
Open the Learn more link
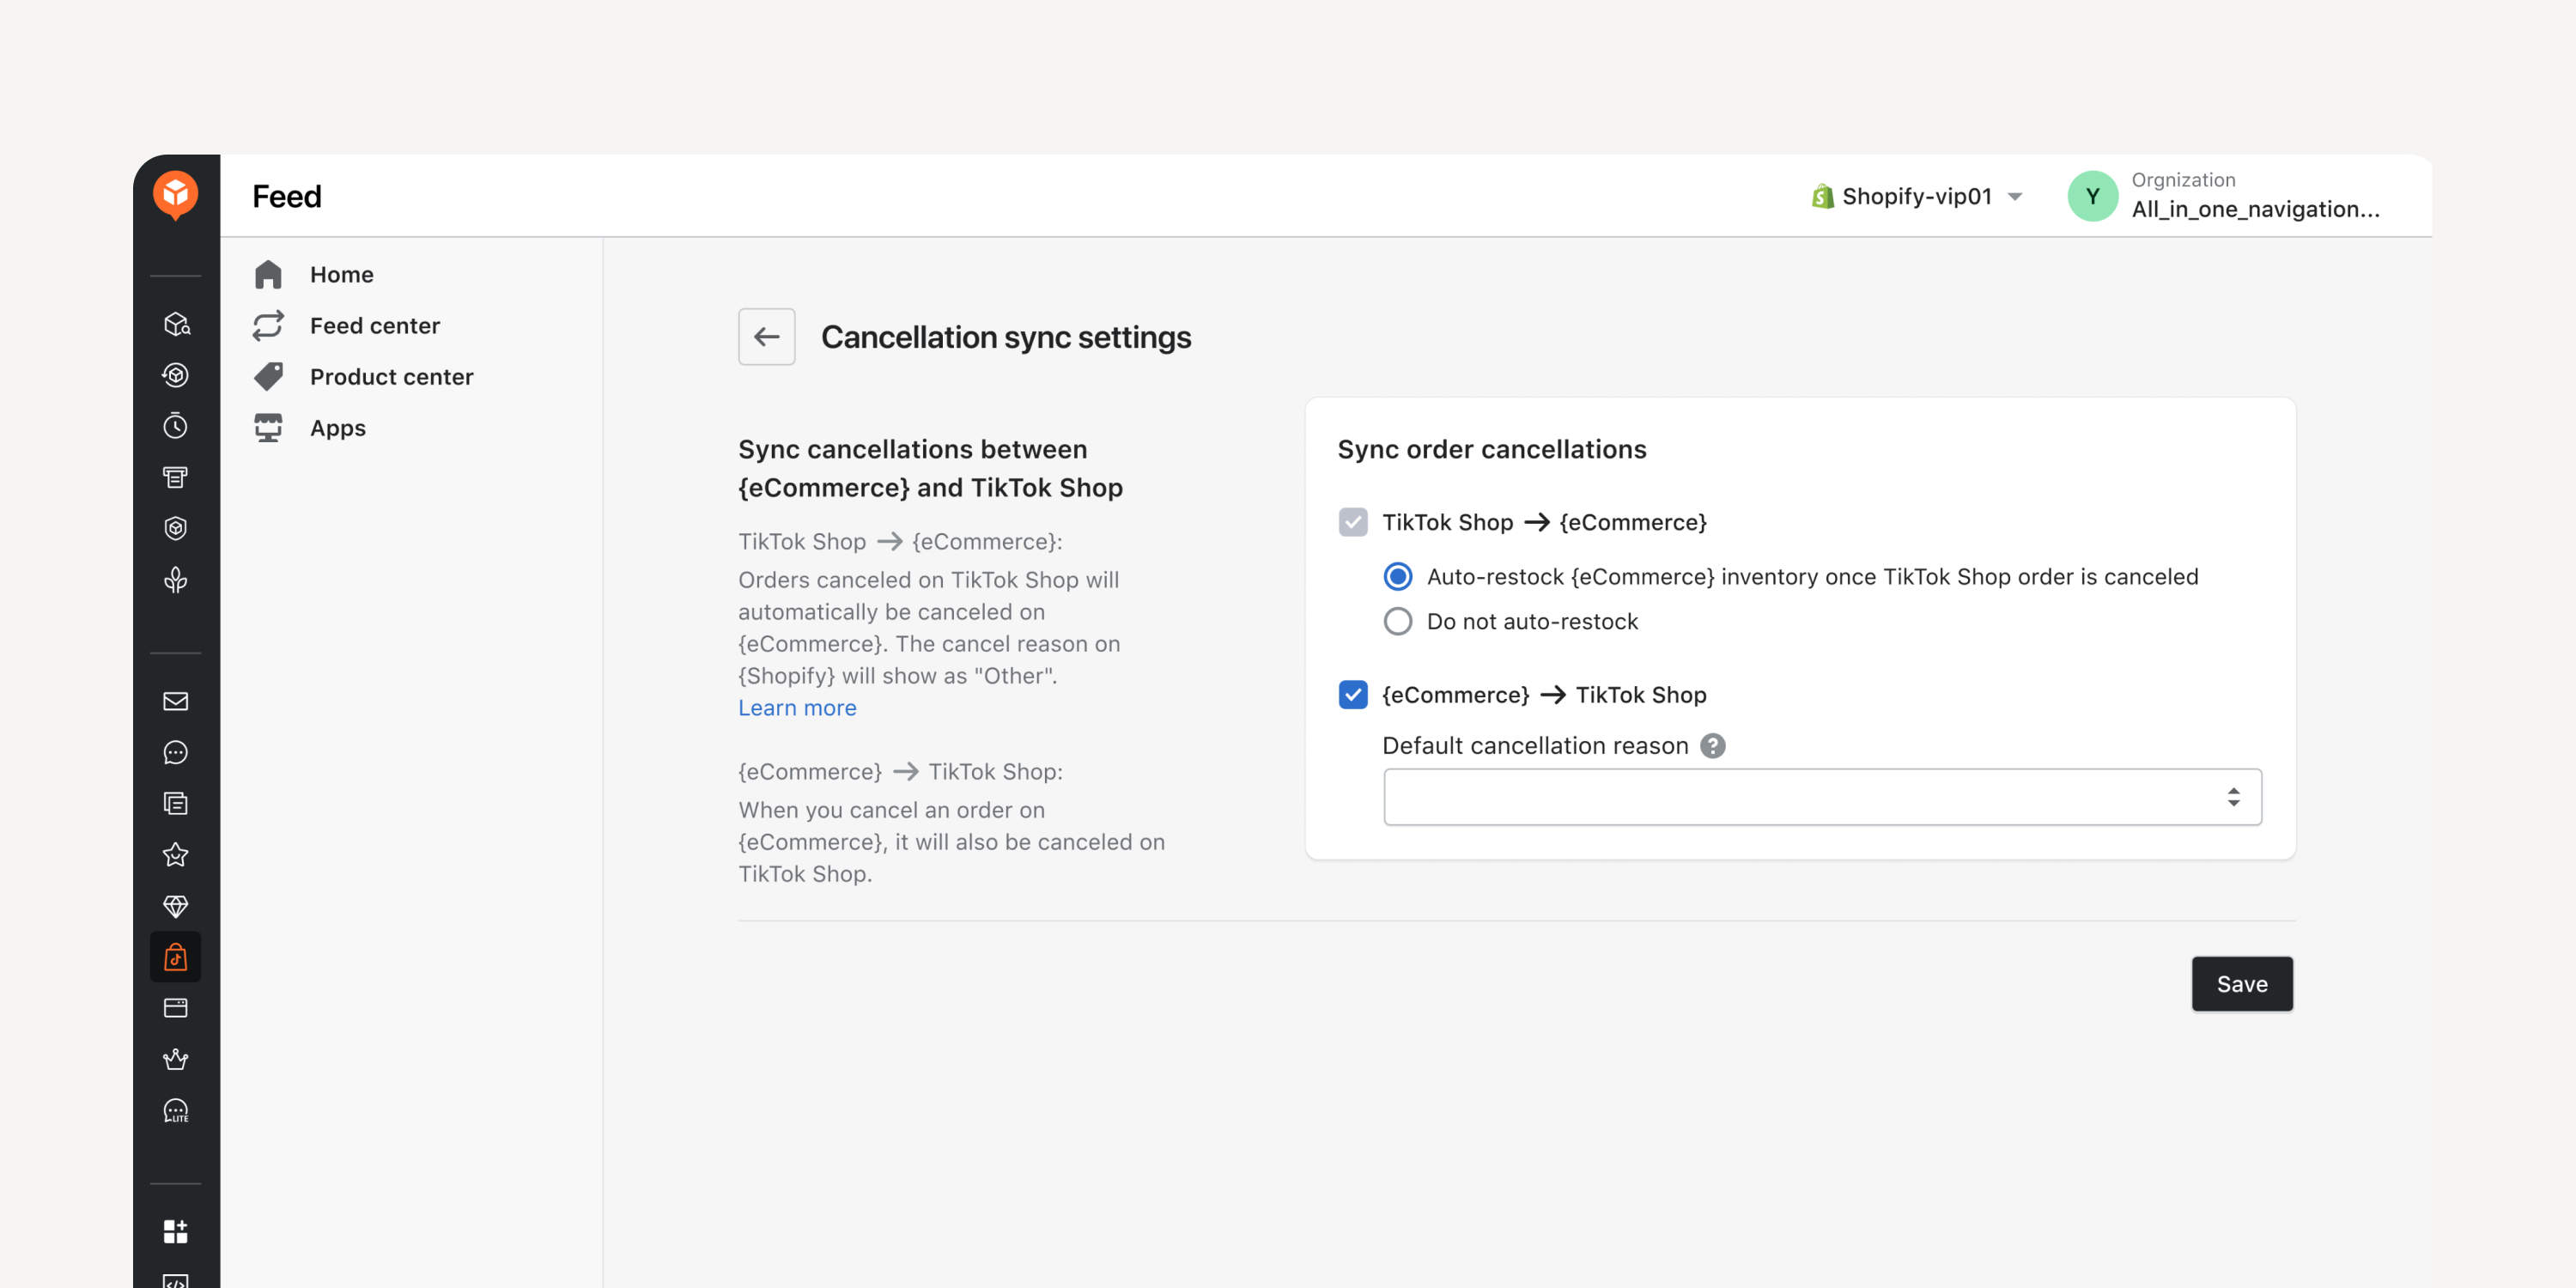tap(797, 708)
